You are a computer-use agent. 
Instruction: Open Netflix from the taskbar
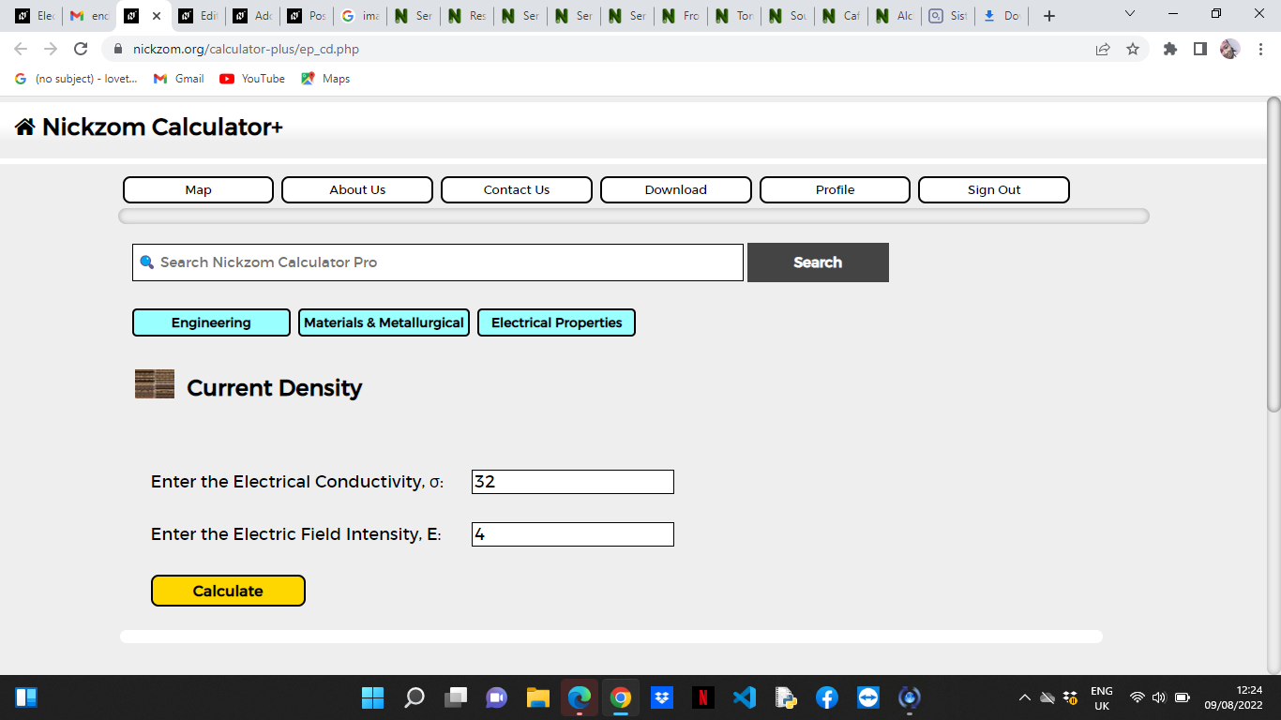click(703, 697)
